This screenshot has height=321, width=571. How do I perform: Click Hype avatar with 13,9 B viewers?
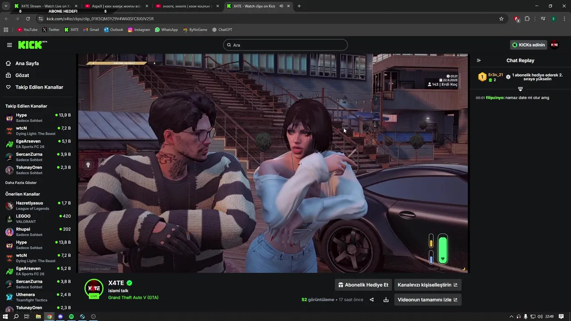[x=9, y=118]
